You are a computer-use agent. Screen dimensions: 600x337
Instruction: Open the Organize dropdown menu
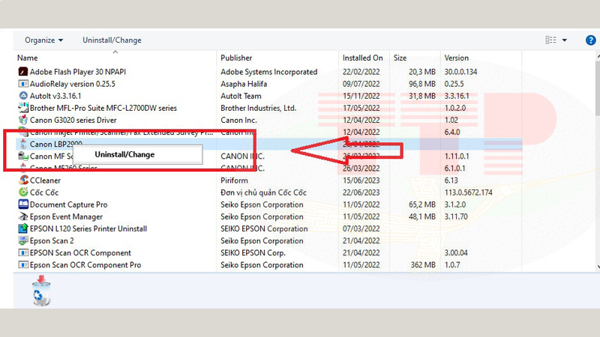point(43,40)
